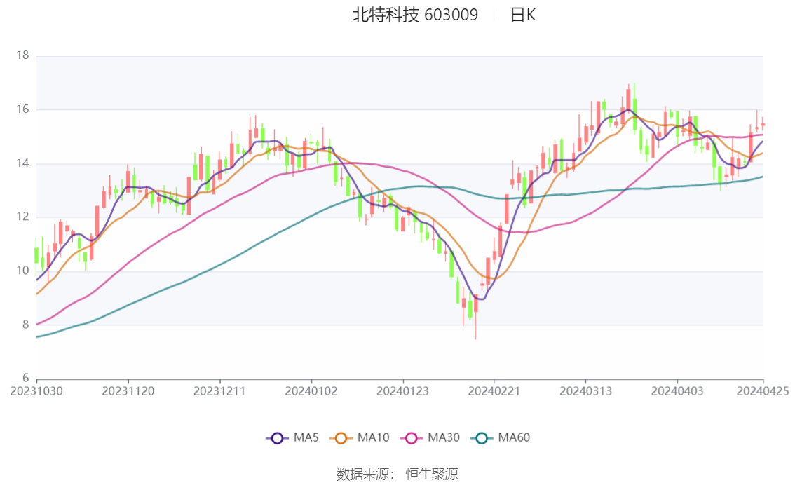The width and height of the screenshot is (795, 483).
Task: Toggle the MA10 legend series
Action: point(360,437)
